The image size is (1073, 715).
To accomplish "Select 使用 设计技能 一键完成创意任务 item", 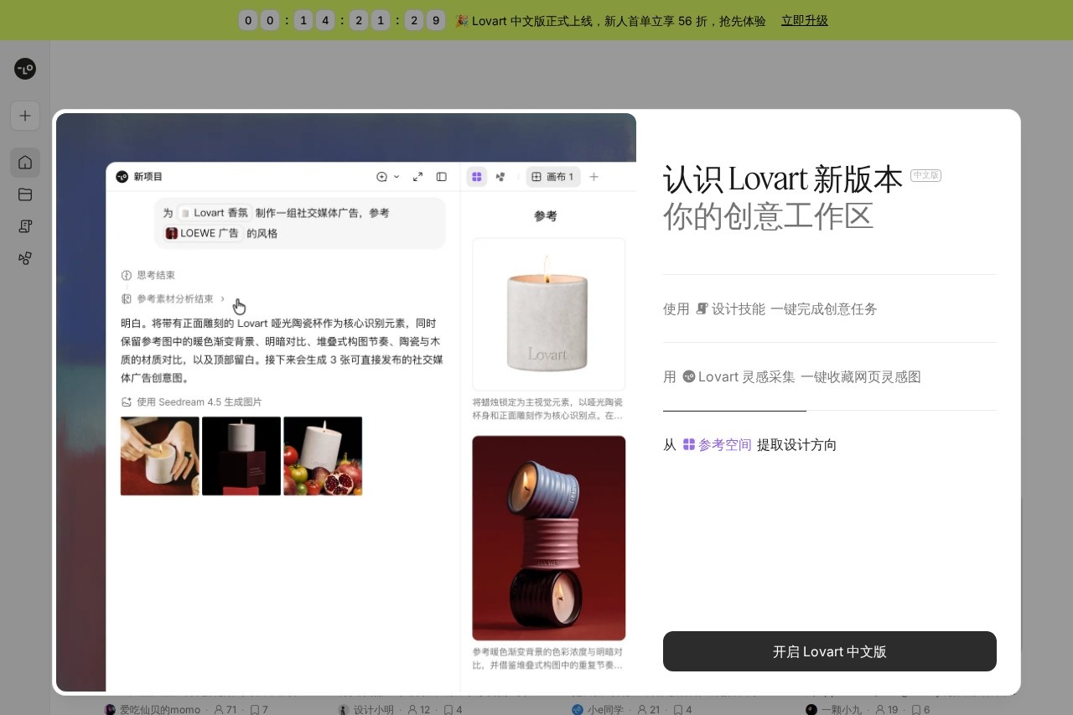I will [x=830, y=308].
